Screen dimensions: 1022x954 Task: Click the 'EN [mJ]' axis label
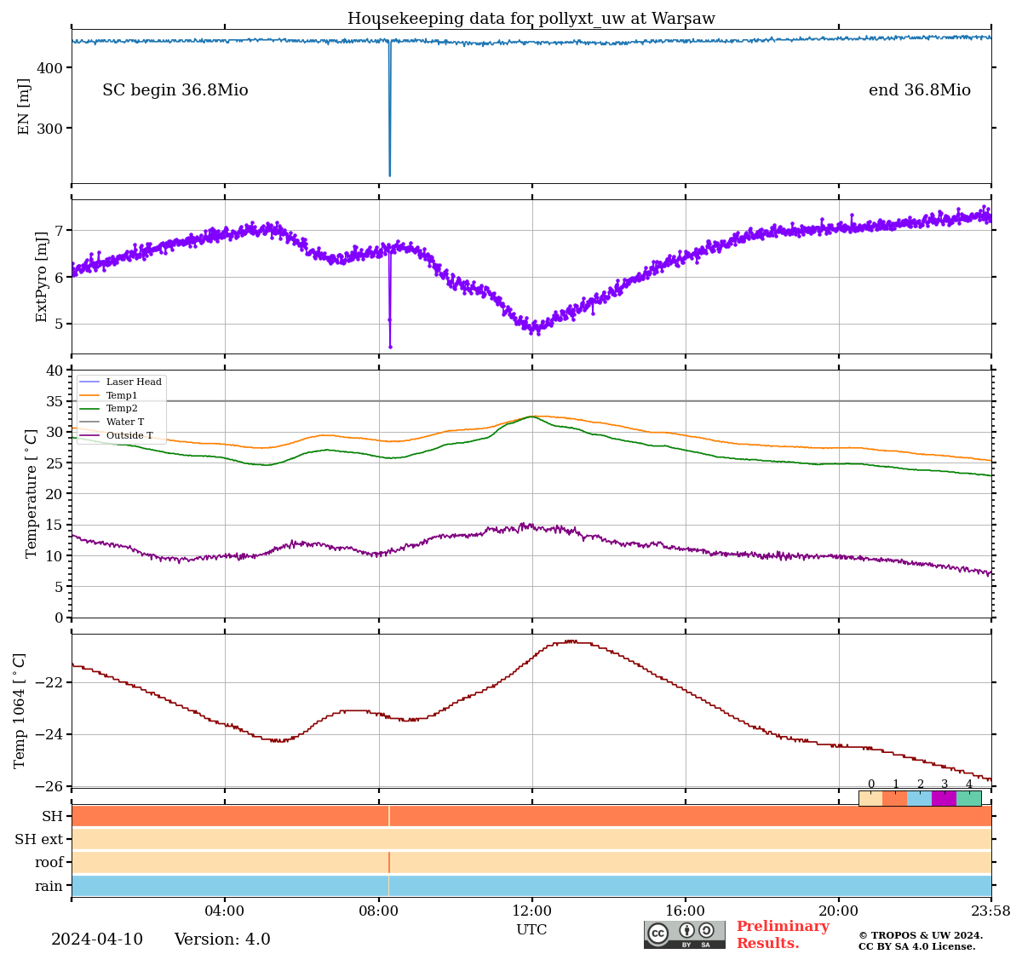[24, 106]
